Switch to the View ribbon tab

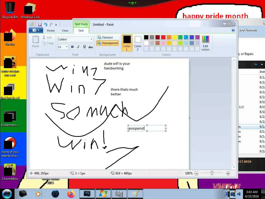65,31
